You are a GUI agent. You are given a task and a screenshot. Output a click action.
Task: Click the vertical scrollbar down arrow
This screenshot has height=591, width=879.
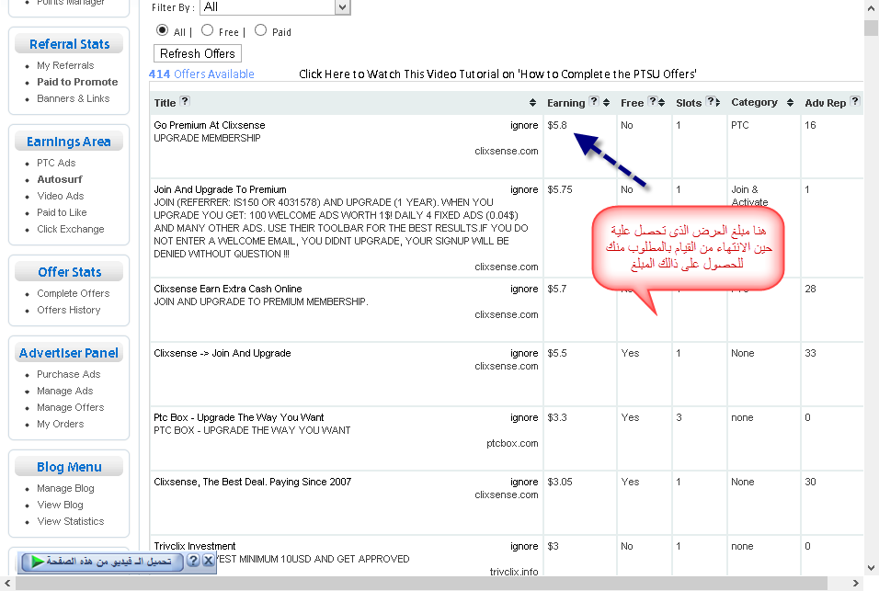pyautogui.click(x=871, y=568)
